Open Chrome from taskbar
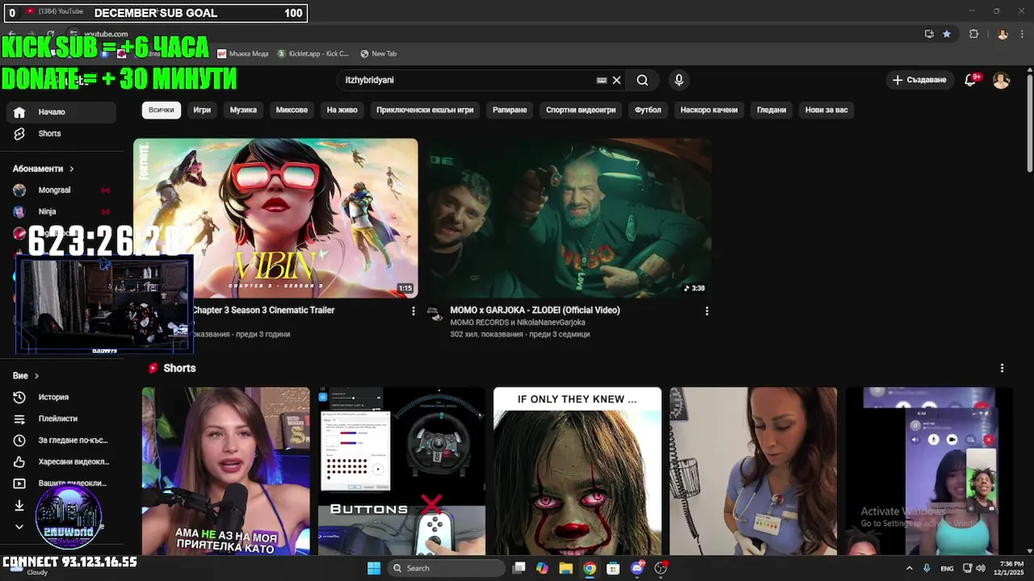Screen dimensions: 1034x581 590,568
